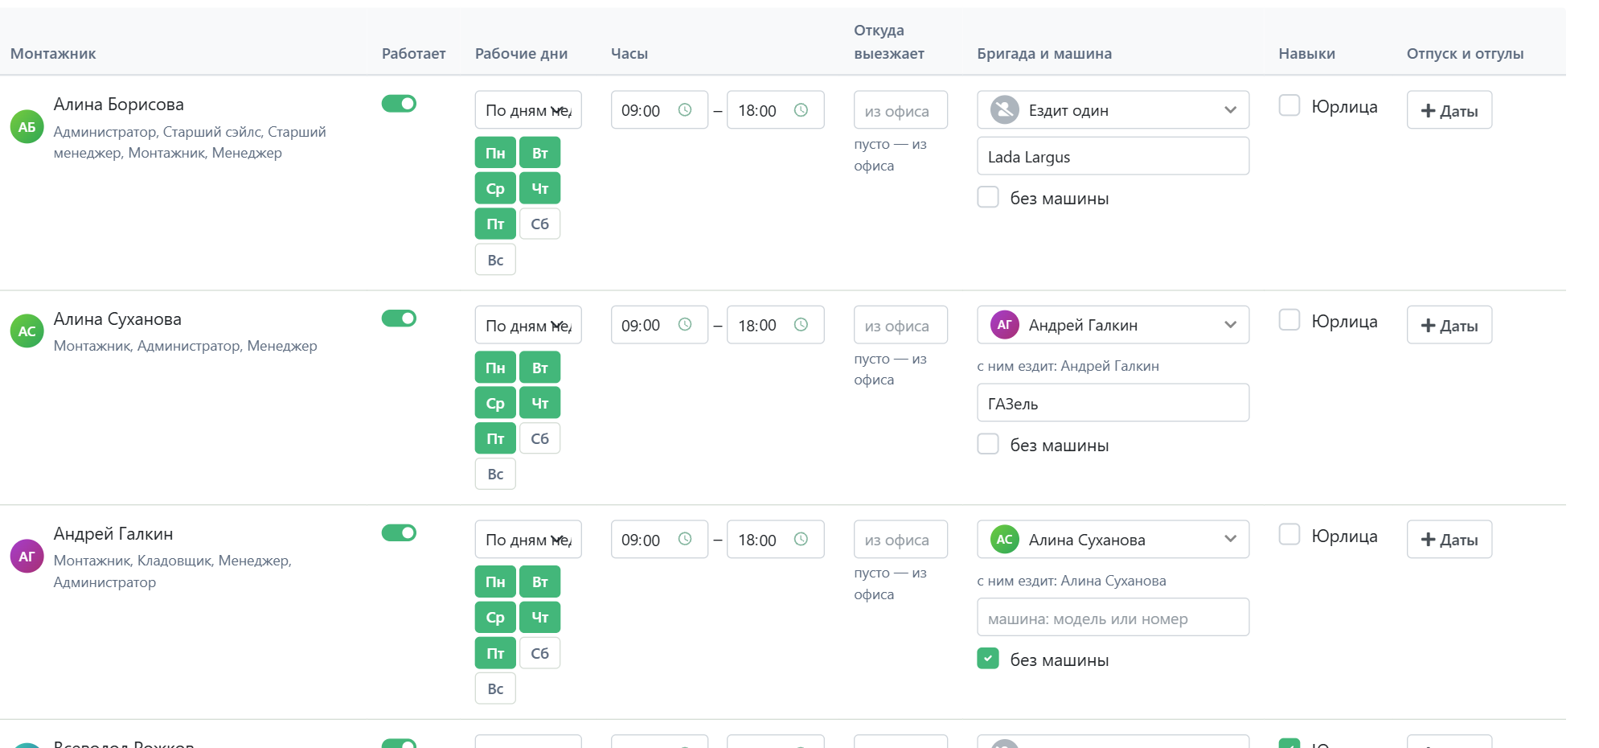The image size is (1599, 748).
Task: Click the 'Бригада и машина' column header
Action: tap(1044, 53)
